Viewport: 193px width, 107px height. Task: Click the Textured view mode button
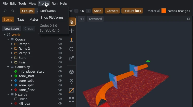[95, 19]
